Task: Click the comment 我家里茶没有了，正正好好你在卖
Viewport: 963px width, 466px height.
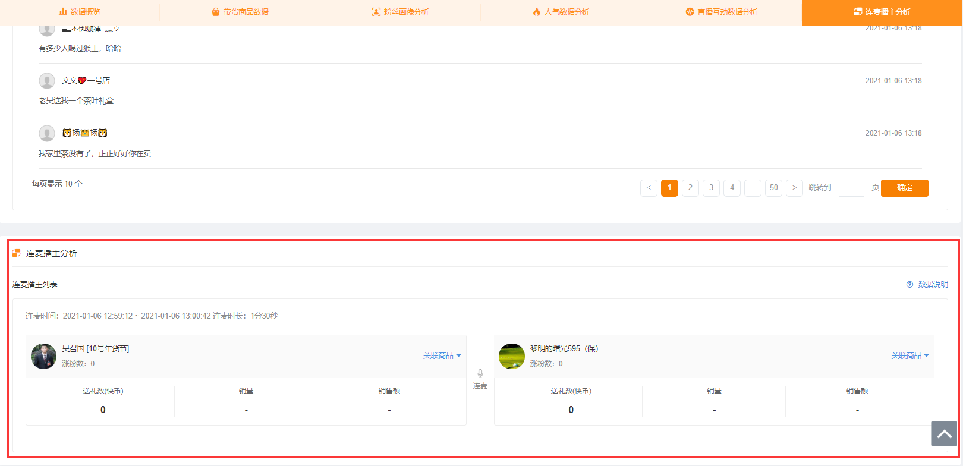Action: (x=95, y=153)
